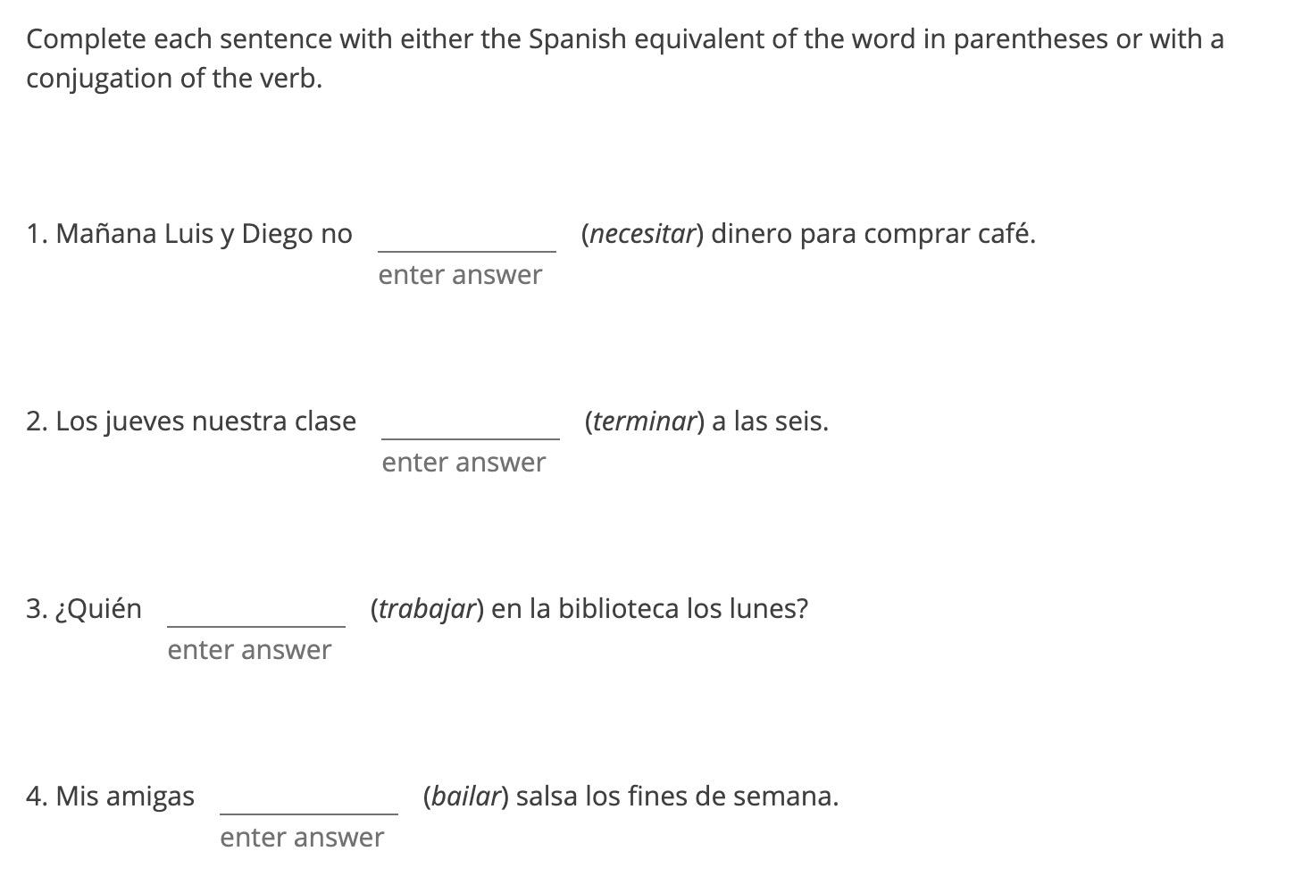This screenshot has height=893, width=1311.
Task: Click the question 4 sentence text
Action: [x=110, y=795]
